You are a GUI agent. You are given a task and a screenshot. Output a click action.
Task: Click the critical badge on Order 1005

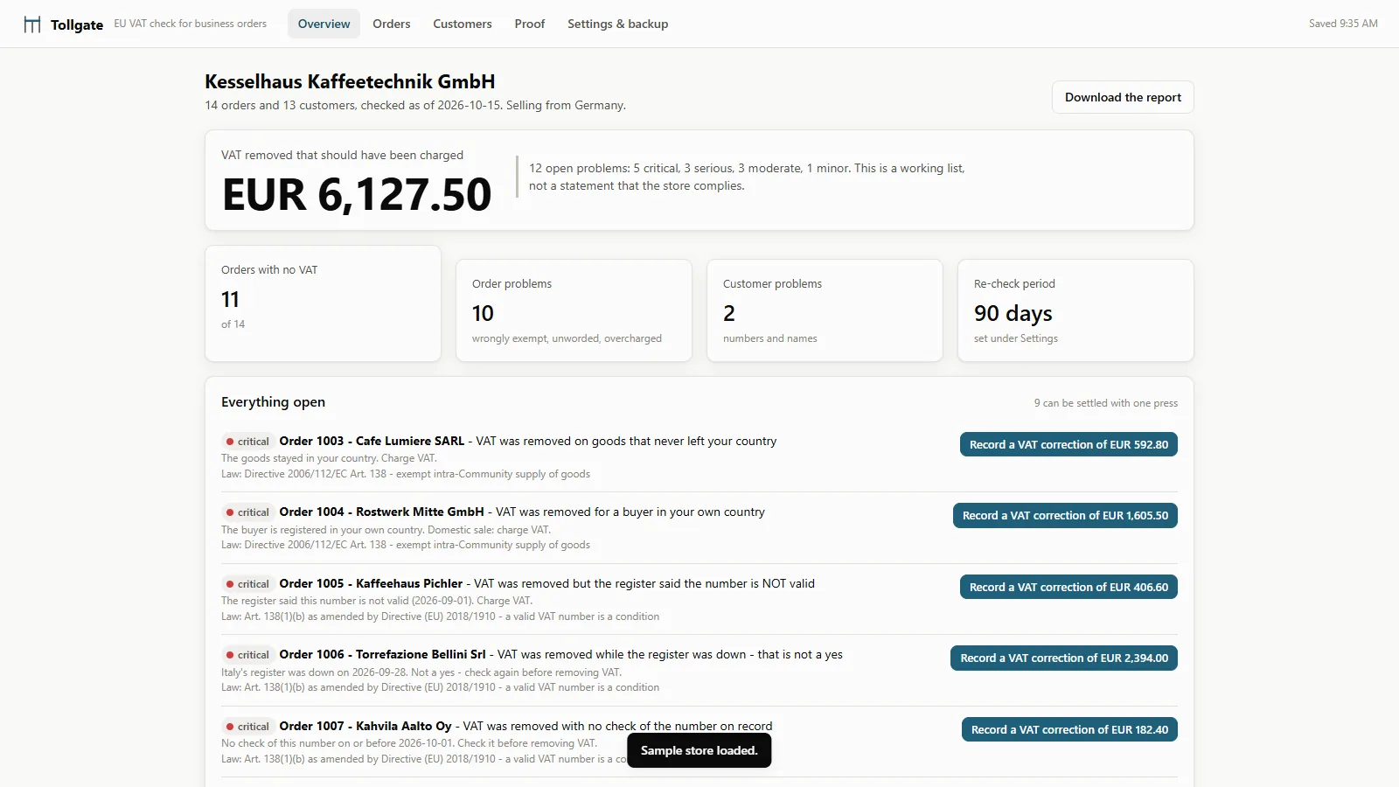247,584
